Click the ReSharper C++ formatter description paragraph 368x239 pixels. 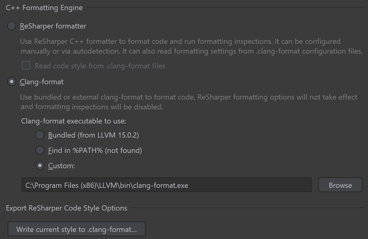pyautogui.click(x=190, y=46)
